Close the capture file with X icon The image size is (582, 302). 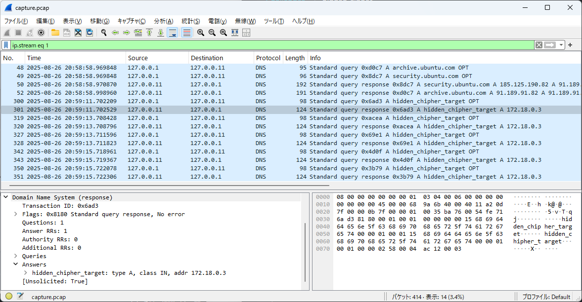click(x=78, y=33)
